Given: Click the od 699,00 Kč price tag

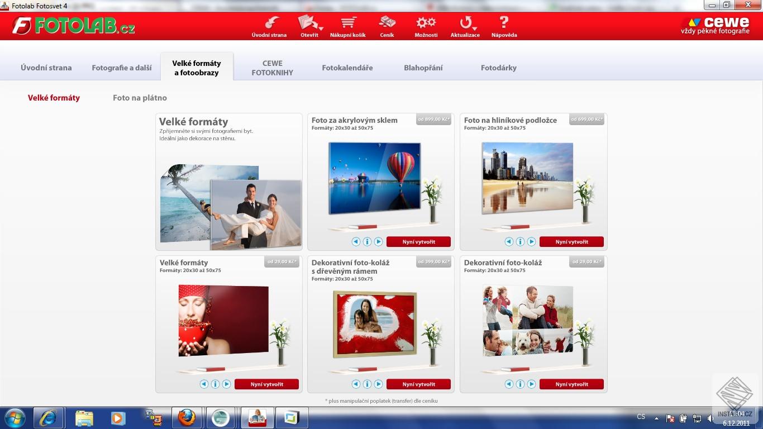Looking at the screenshot, I should click(x=586, y=119).
